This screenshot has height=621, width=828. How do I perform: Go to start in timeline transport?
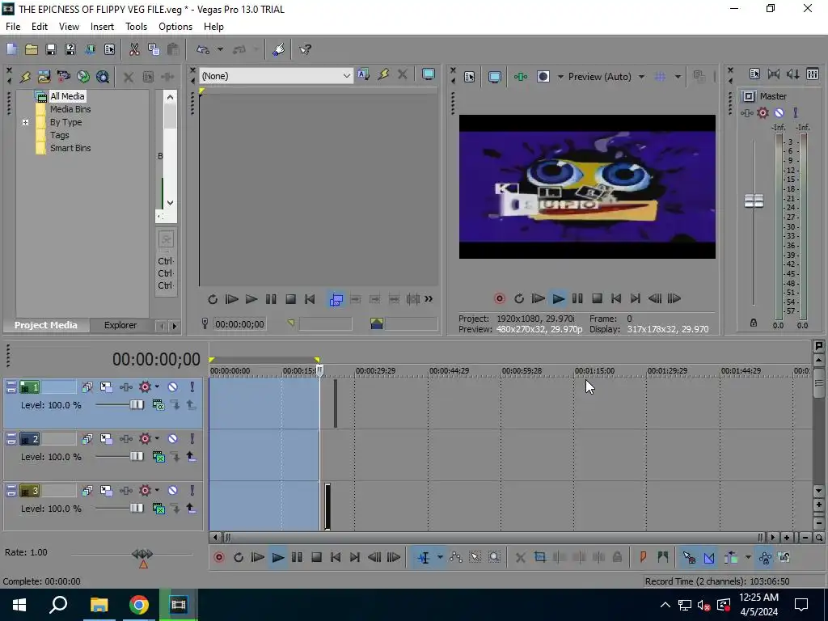click(336, 557)
